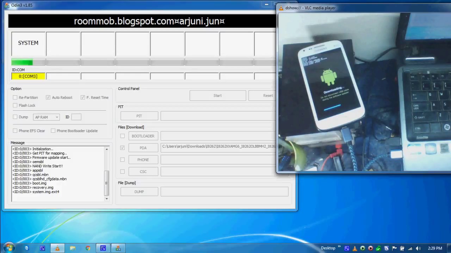Image resolution: width=451 pixels, height=253 pixels.
Task: Toggle the F. Reset Time checkbox
Action: click(x=83, y=97)
